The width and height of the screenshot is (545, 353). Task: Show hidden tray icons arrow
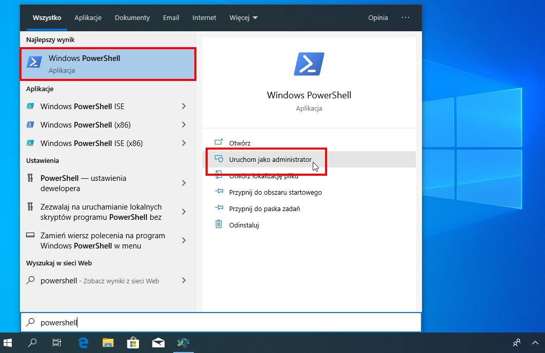pyautogui.click(x=535, y=343)
